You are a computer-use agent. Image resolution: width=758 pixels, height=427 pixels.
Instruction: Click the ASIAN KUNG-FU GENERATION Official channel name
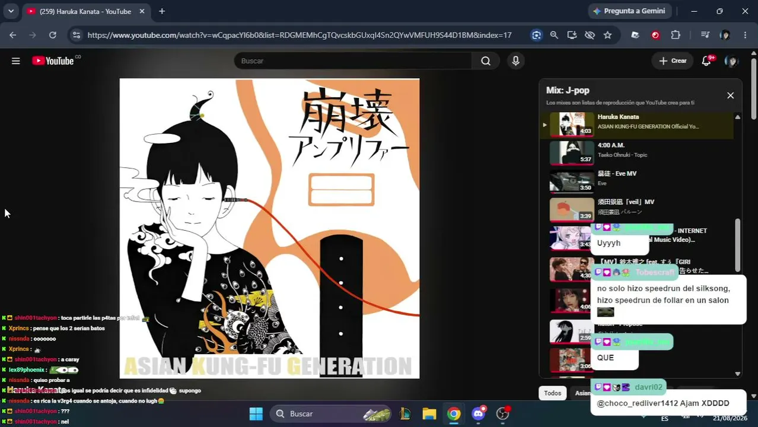click(x=648, y=126)
